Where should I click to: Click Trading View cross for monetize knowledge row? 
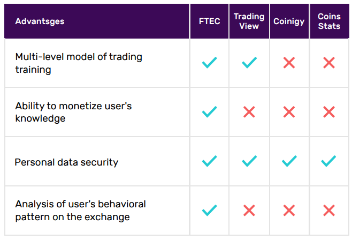(249, 112)
